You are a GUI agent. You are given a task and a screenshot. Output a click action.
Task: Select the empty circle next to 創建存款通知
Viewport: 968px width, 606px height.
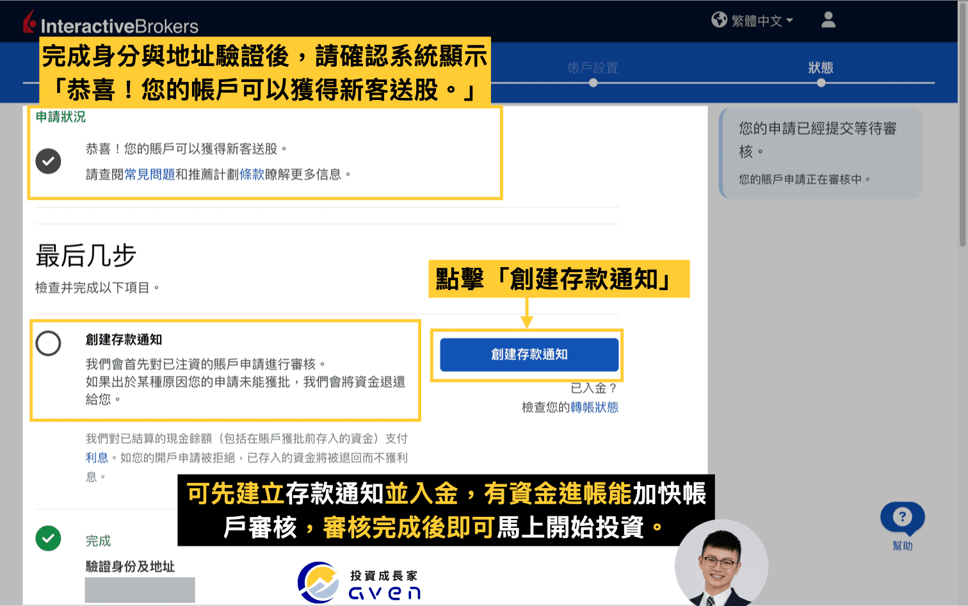[48, 343]
